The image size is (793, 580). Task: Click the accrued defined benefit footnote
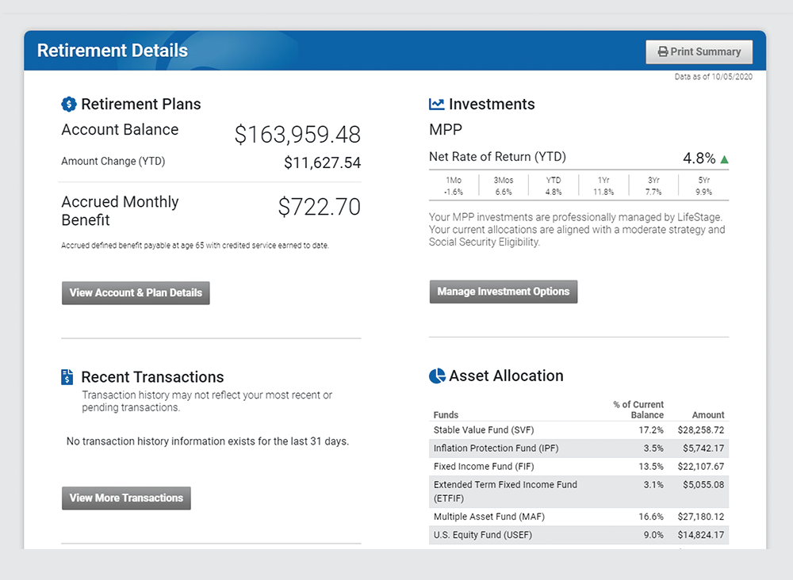(x=195, y=246)
